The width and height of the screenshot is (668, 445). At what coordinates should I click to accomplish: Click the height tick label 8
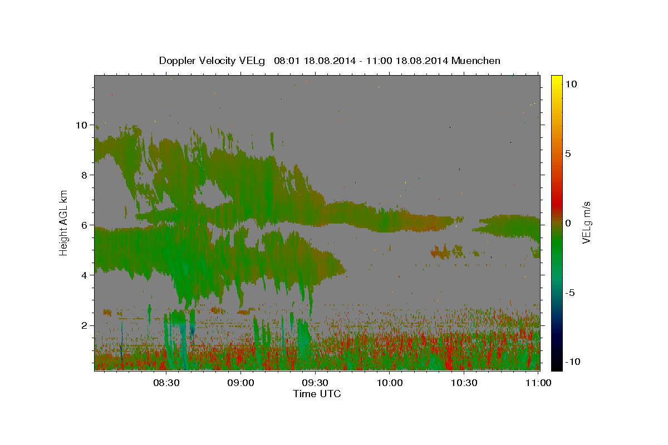coord(83,175)
